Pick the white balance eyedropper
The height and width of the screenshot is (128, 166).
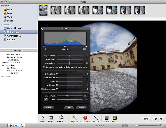(46, 99)
